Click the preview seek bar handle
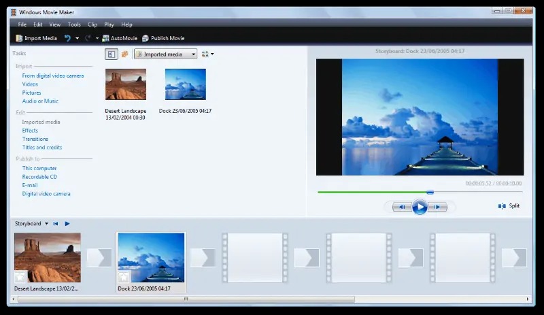544x315 pixels. [430, 192]
